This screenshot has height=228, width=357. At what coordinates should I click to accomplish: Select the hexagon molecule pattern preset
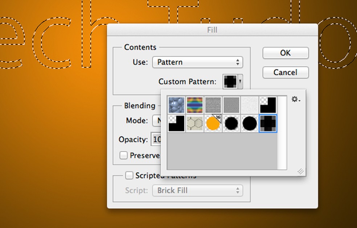pos(194,124)
